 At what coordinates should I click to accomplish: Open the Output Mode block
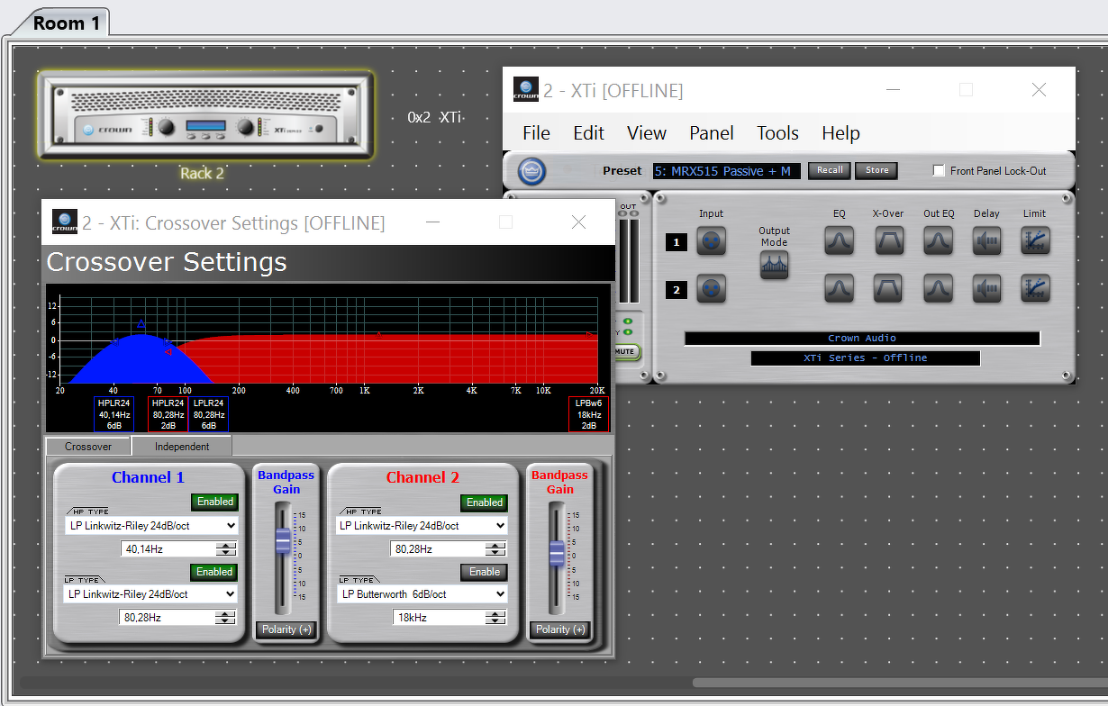(775, 265)
